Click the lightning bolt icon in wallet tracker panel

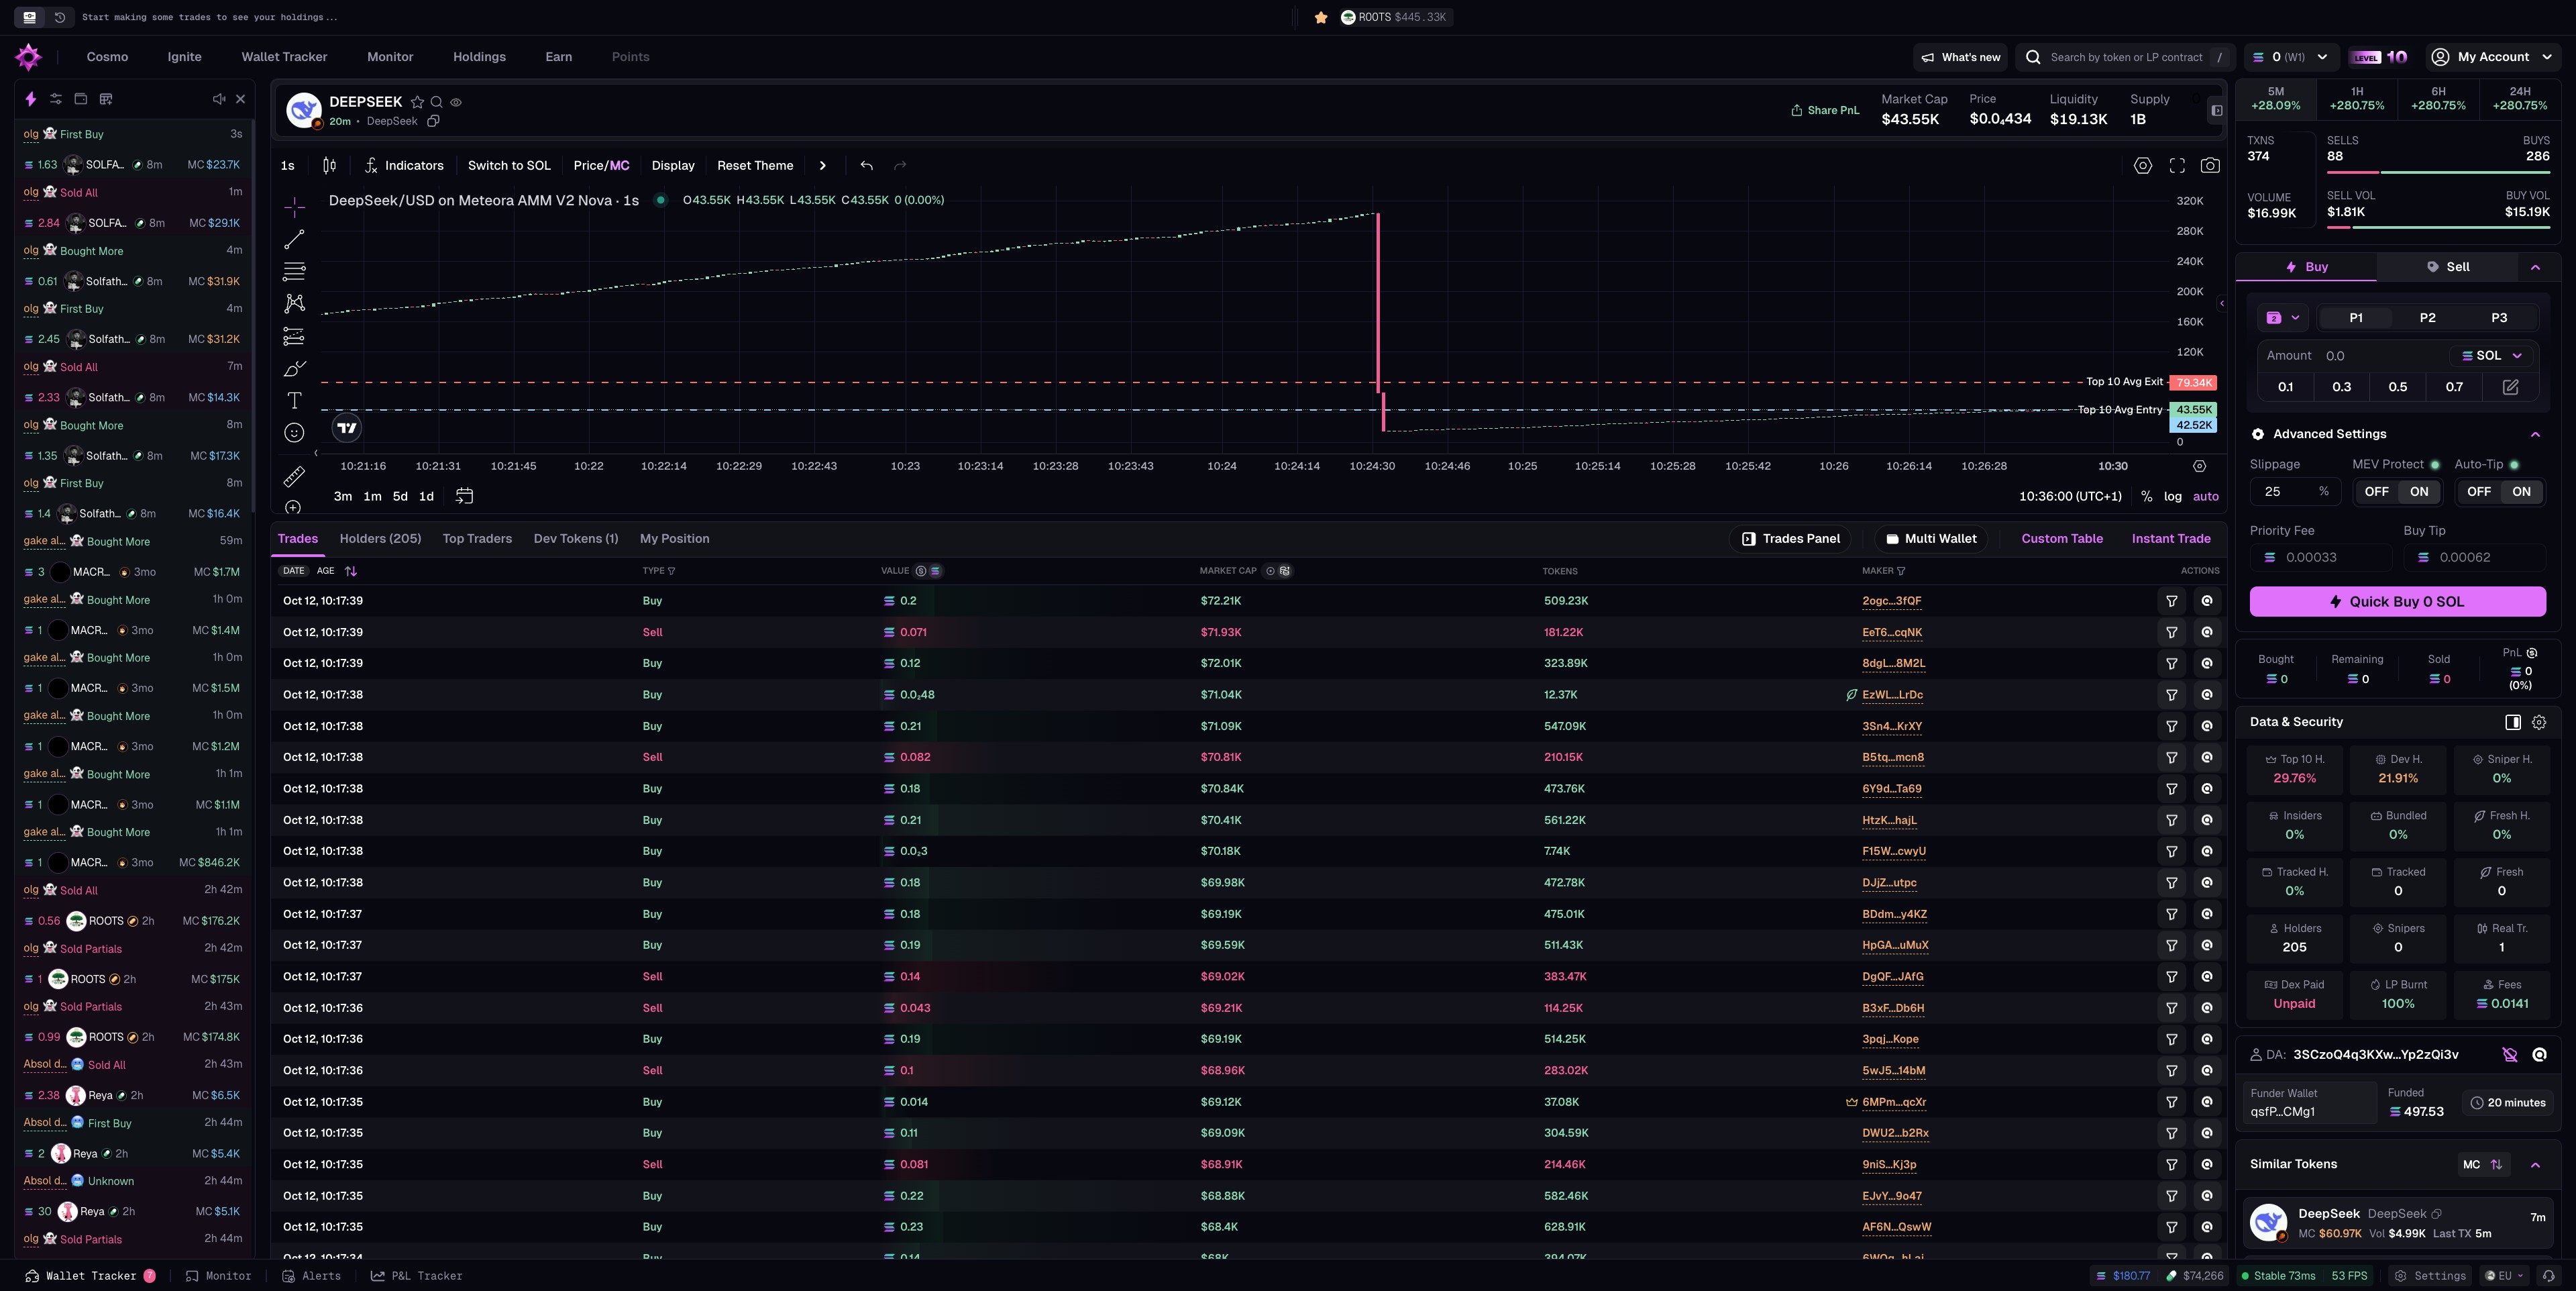(31, 99)
